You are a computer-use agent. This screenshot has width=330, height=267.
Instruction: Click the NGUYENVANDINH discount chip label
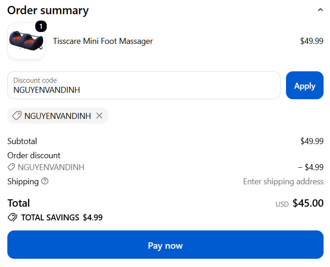pyautogui.click(x=57, y=116)
